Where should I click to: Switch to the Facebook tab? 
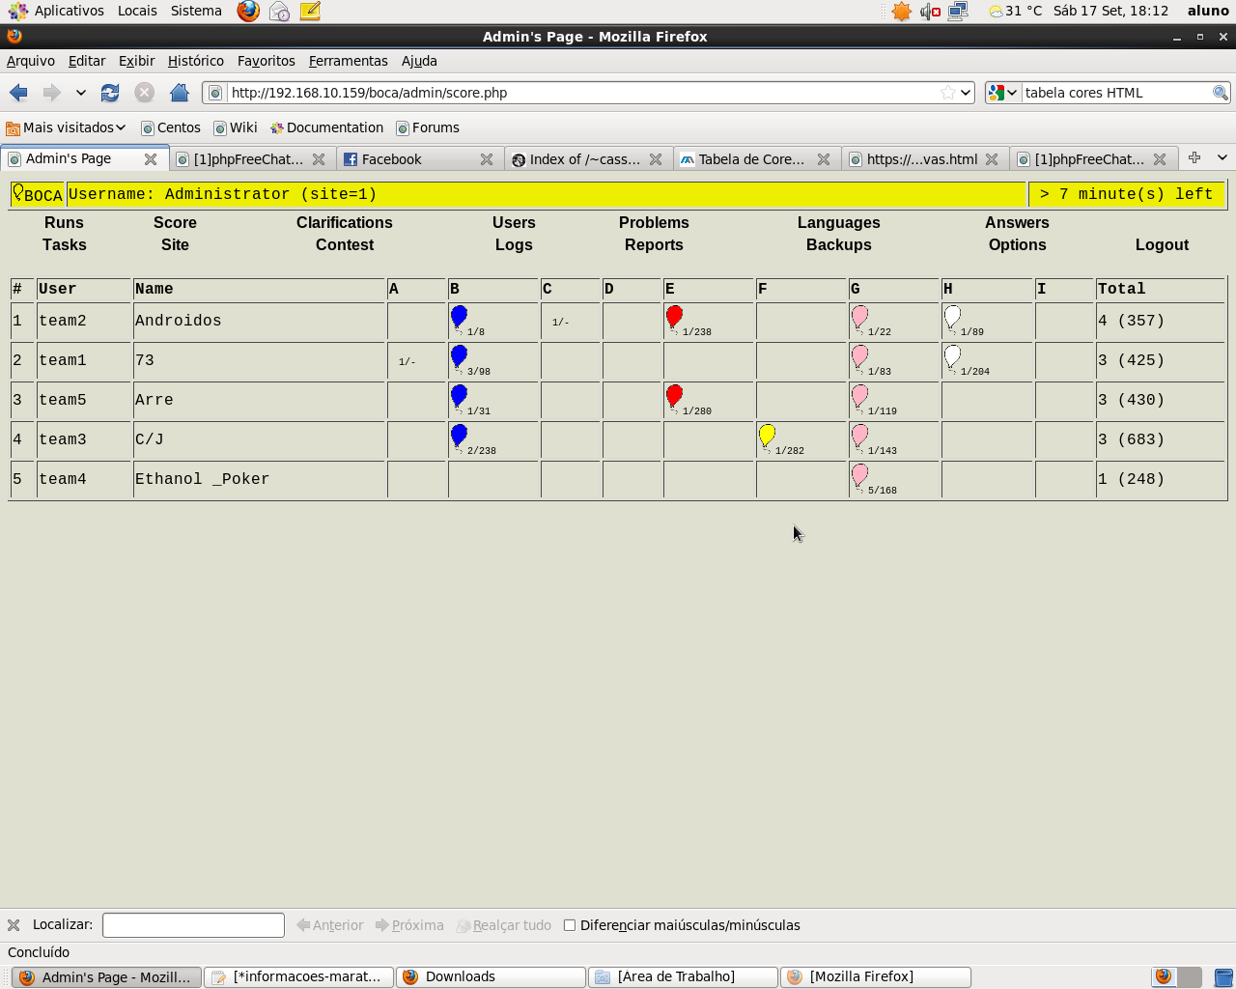point(391,159)
